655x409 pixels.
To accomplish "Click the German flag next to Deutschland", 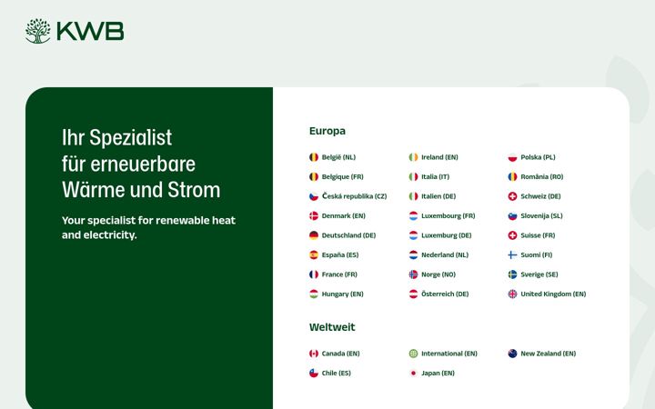I will click(x=314, y=235).
